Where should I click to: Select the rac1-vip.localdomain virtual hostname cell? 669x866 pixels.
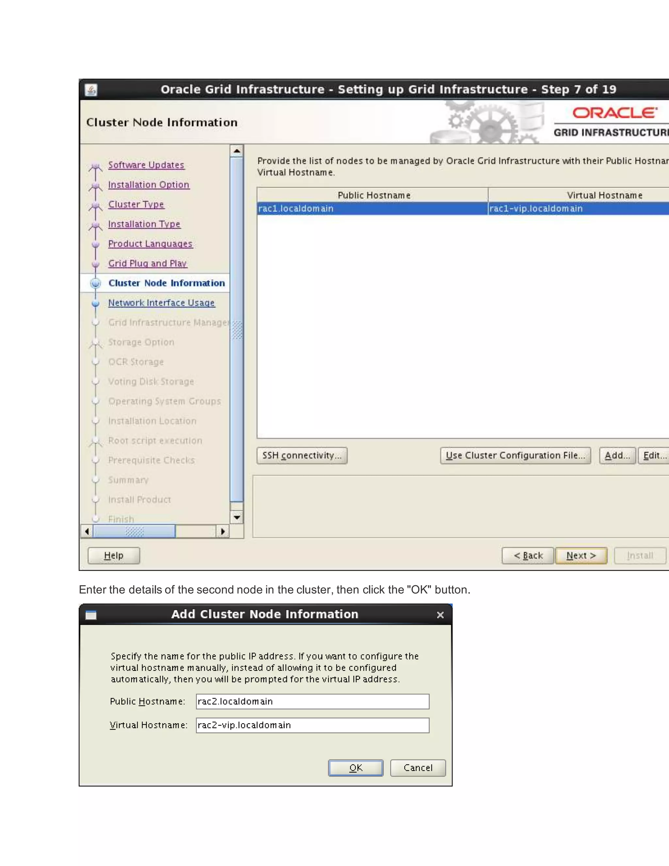coord(579,208)
